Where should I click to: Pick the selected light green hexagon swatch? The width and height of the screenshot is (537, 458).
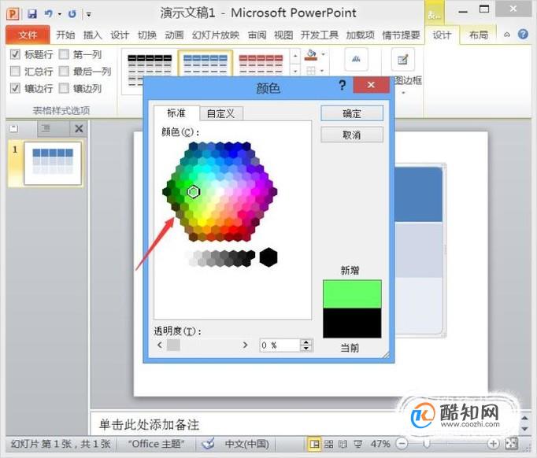[x=194, y=192]
